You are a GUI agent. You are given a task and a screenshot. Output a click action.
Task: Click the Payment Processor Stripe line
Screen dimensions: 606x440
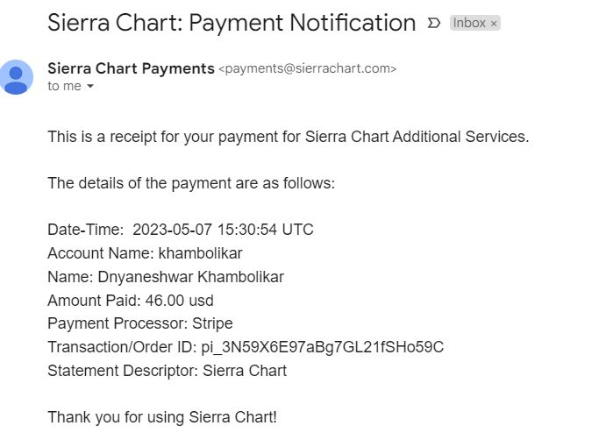click(140, 323)
